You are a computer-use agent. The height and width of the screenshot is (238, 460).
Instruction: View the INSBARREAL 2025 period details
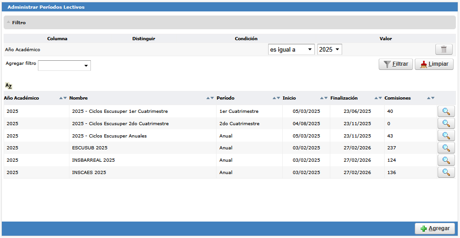coord(446,160)
